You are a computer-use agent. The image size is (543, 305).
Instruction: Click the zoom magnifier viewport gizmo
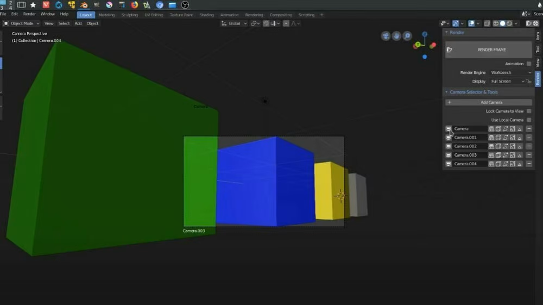click(x=407, y=36)
